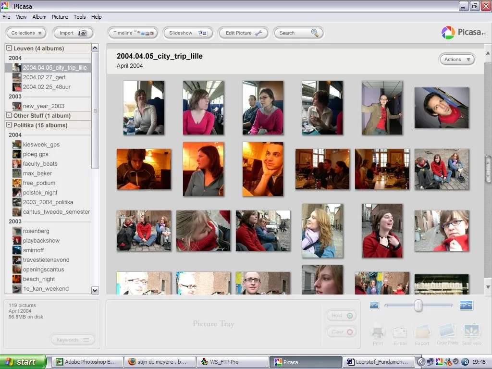The height and width of the screenshot is (369, 492).
Task: Click the small thumbnail size icon
Action: [375, 305]
